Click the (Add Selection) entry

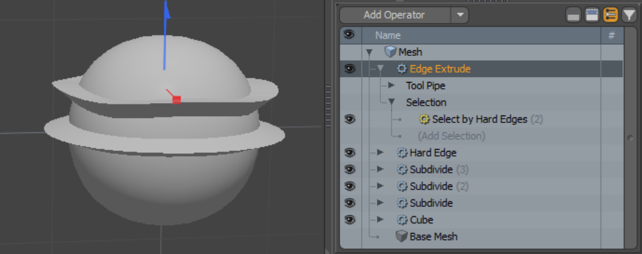click(x=451, y=136)
